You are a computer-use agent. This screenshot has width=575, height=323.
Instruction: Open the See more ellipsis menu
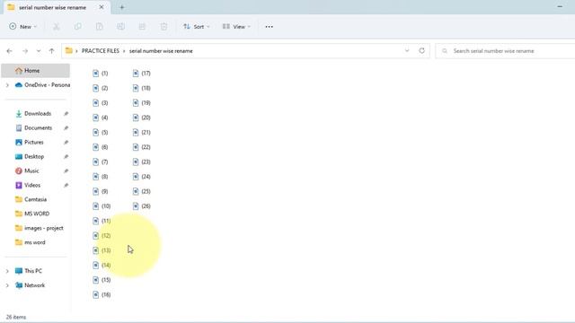point(270,26)
